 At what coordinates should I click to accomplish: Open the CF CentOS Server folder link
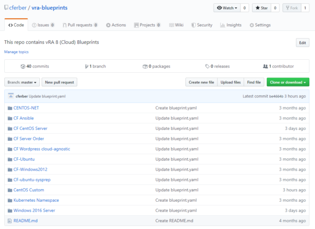coord(30,128)
